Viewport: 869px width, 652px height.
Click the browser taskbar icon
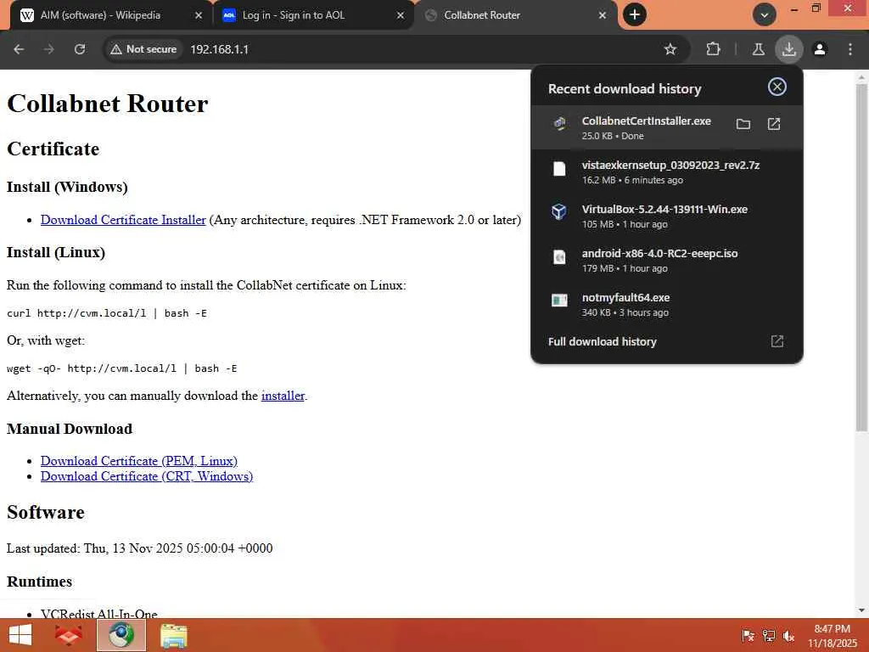(121, 635)
